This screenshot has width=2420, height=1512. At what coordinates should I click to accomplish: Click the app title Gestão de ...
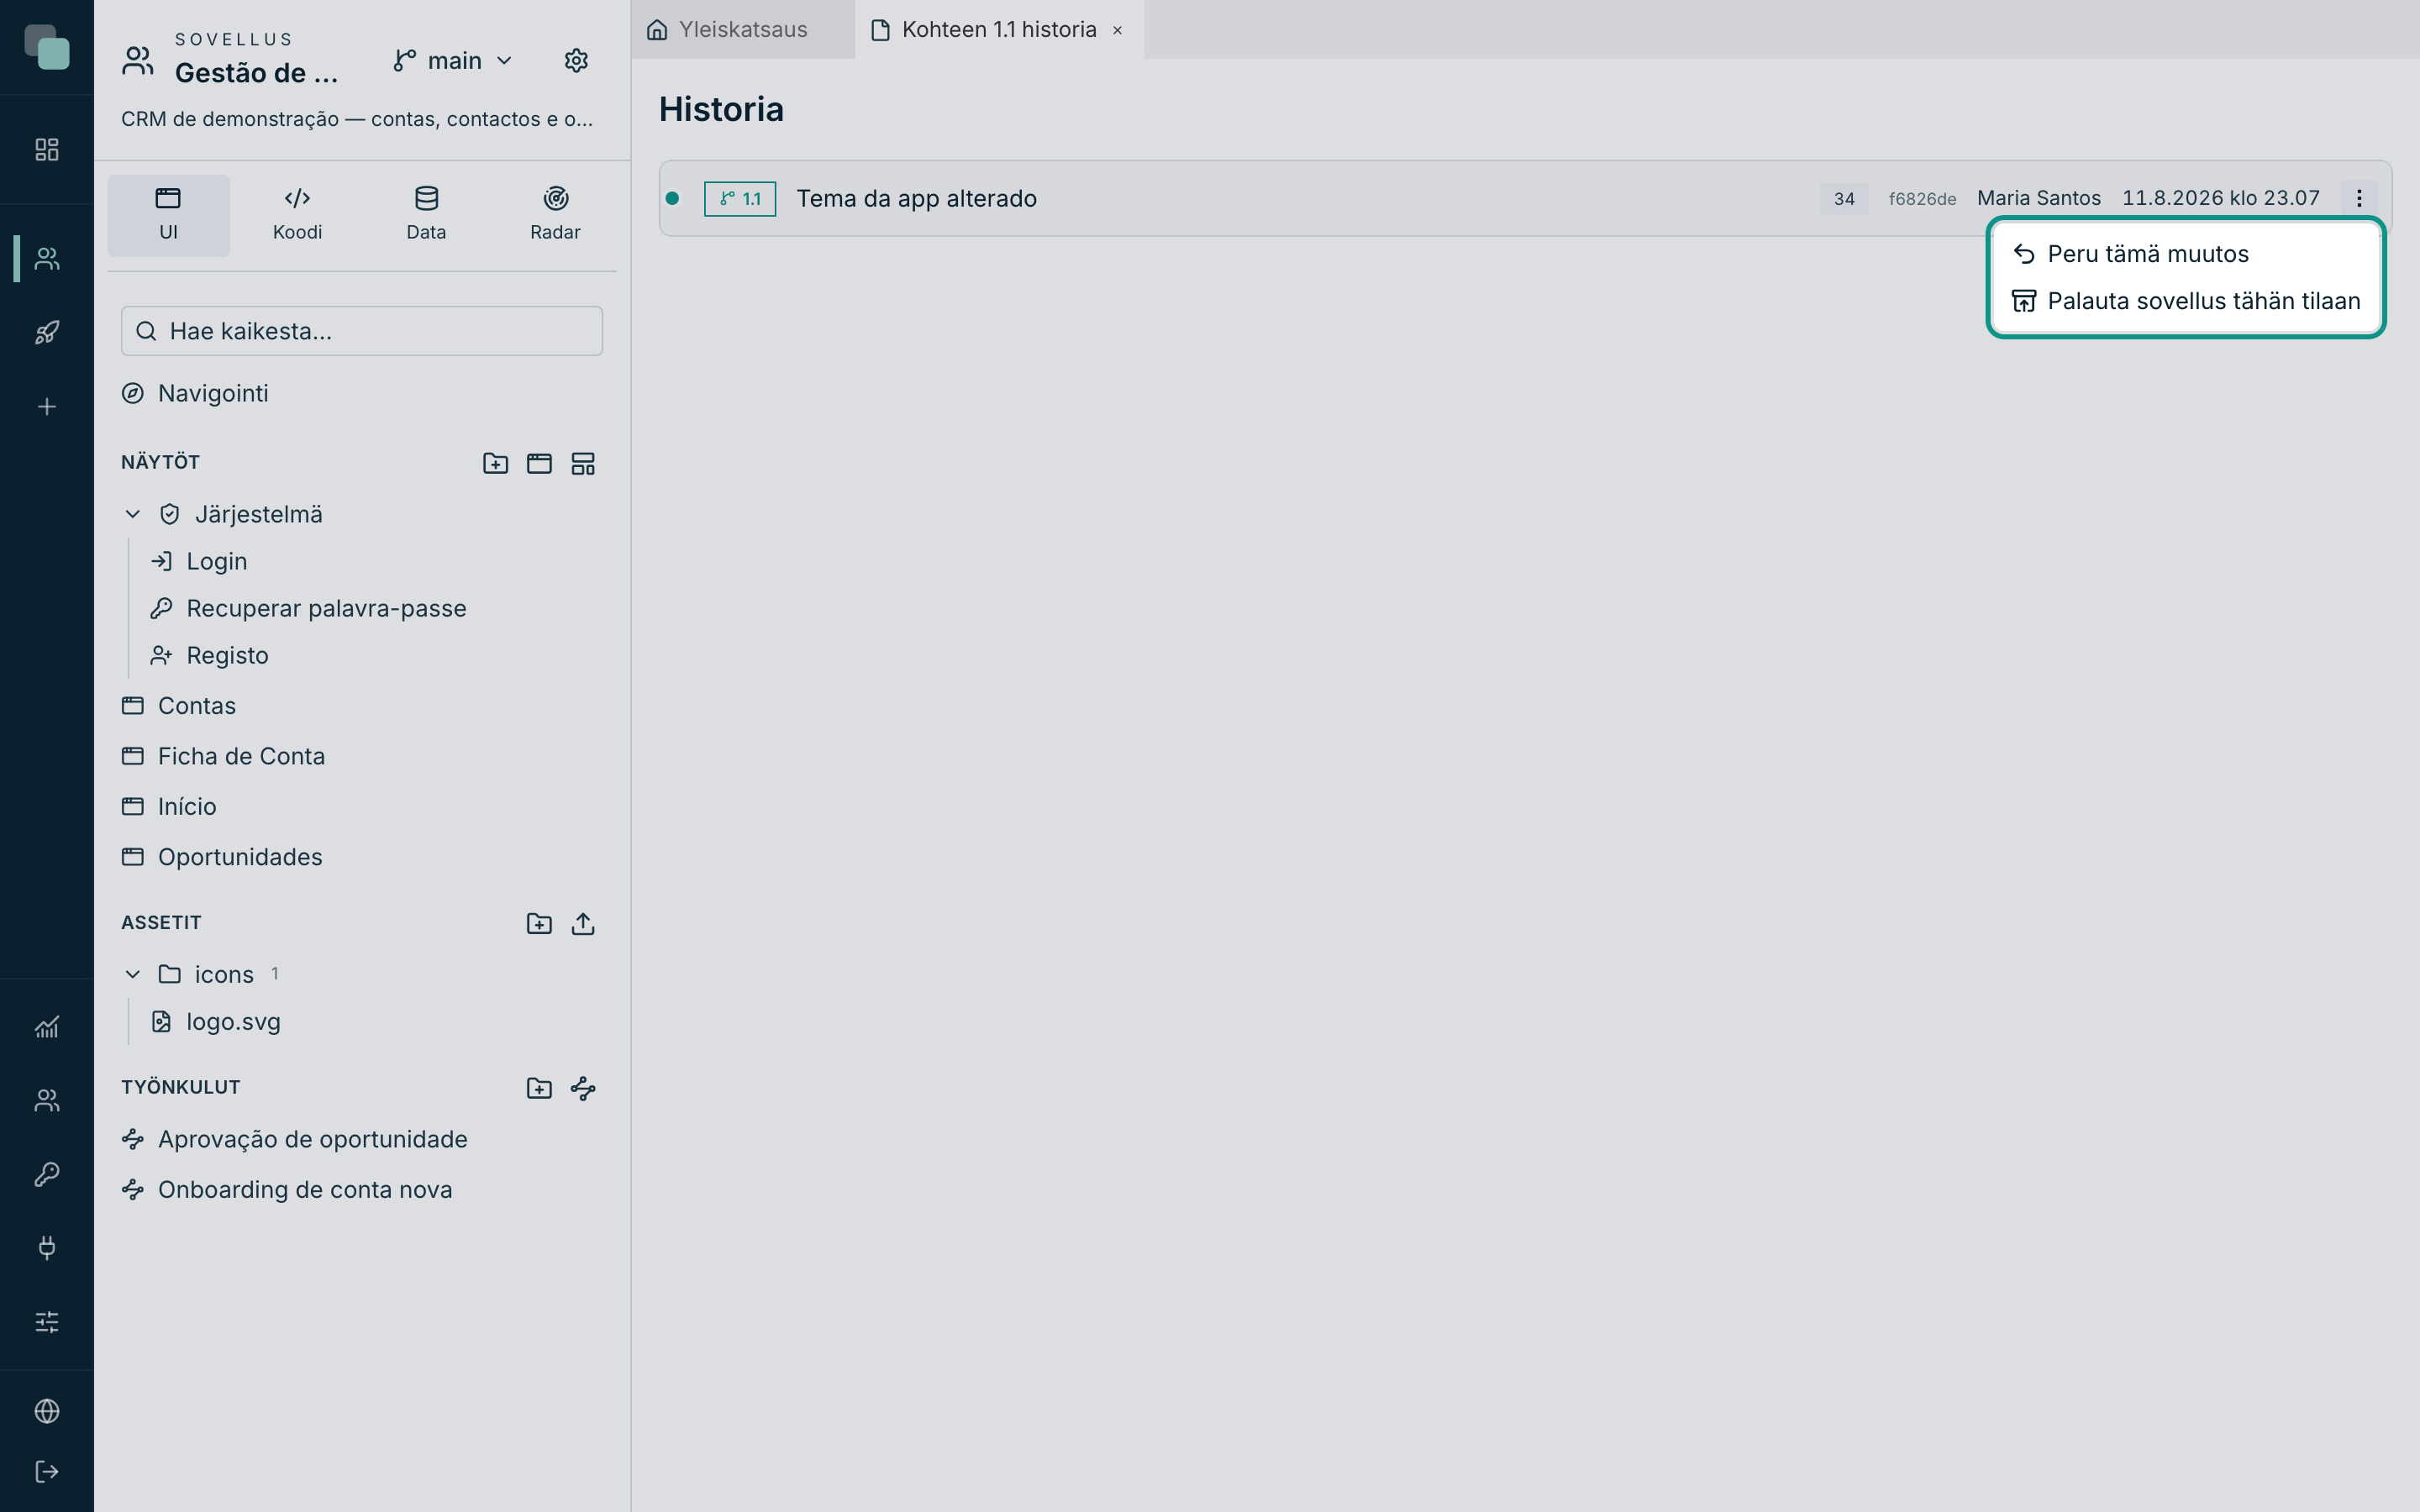pyautogui.click(x=256, y=73)
